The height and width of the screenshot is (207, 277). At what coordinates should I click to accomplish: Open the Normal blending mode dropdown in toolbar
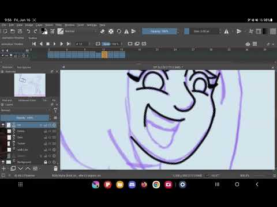(81, 31)
